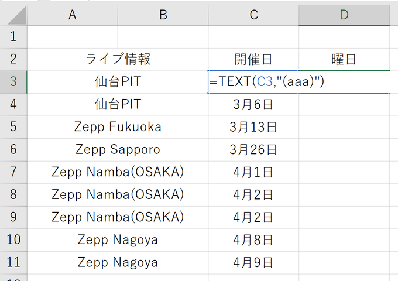Select the 4月9日 date cell
This screenshot has height=281, width=398.
pos(253,263)
